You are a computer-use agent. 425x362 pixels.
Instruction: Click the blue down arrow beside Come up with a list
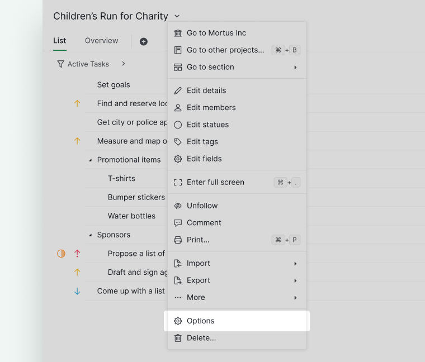tap(77, 292)
